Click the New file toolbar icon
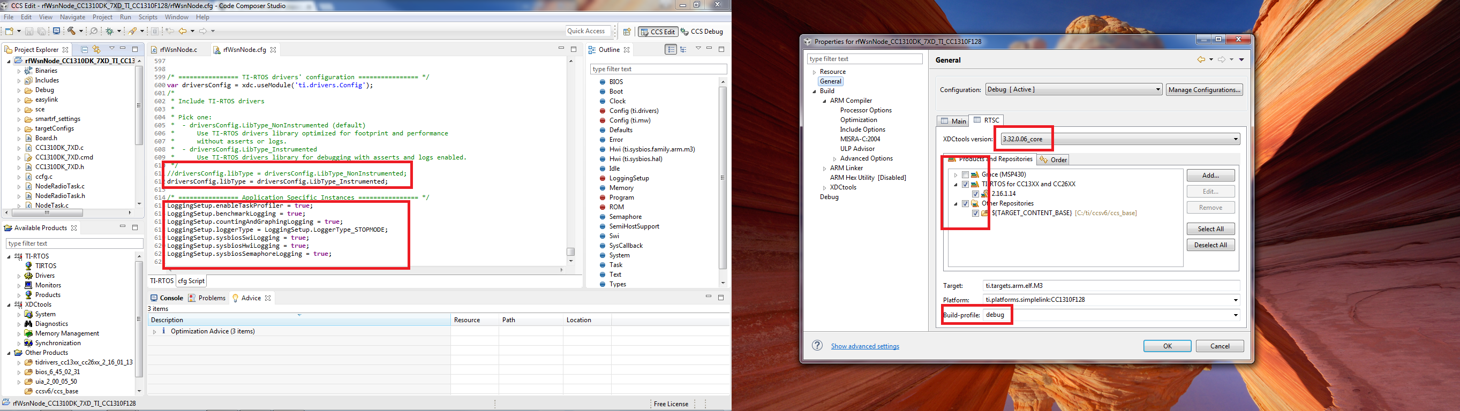1460x411 pixels. pyautogui.click(x=9, y=31)
